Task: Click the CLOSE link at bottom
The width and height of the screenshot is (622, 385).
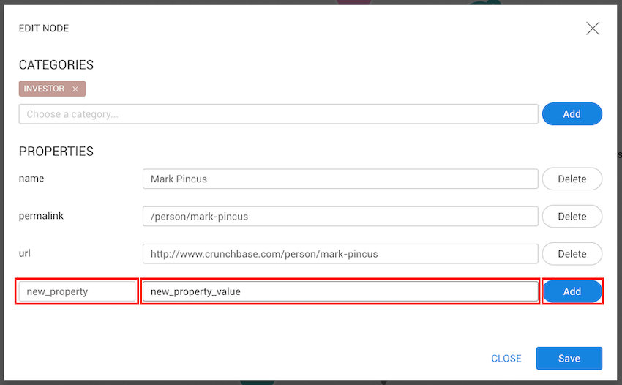Action: click(x=506, y=359)
